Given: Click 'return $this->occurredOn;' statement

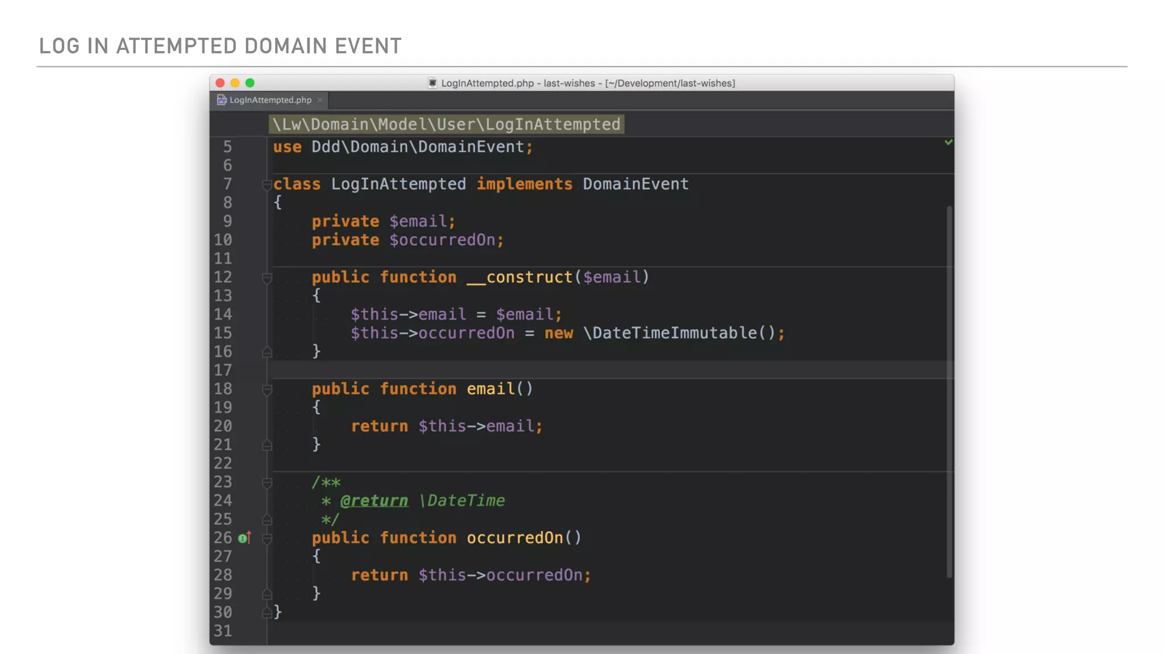Looking at the screenshot, I should 471,575.
